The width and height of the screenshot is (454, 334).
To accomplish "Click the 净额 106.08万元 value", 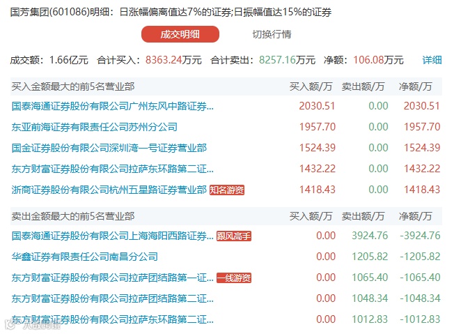I will [x=378, y=60].
